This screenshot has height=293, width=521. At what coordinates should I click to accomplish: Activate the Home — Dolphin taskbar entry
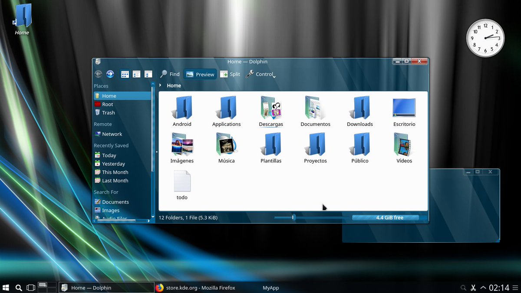(106, 287)
